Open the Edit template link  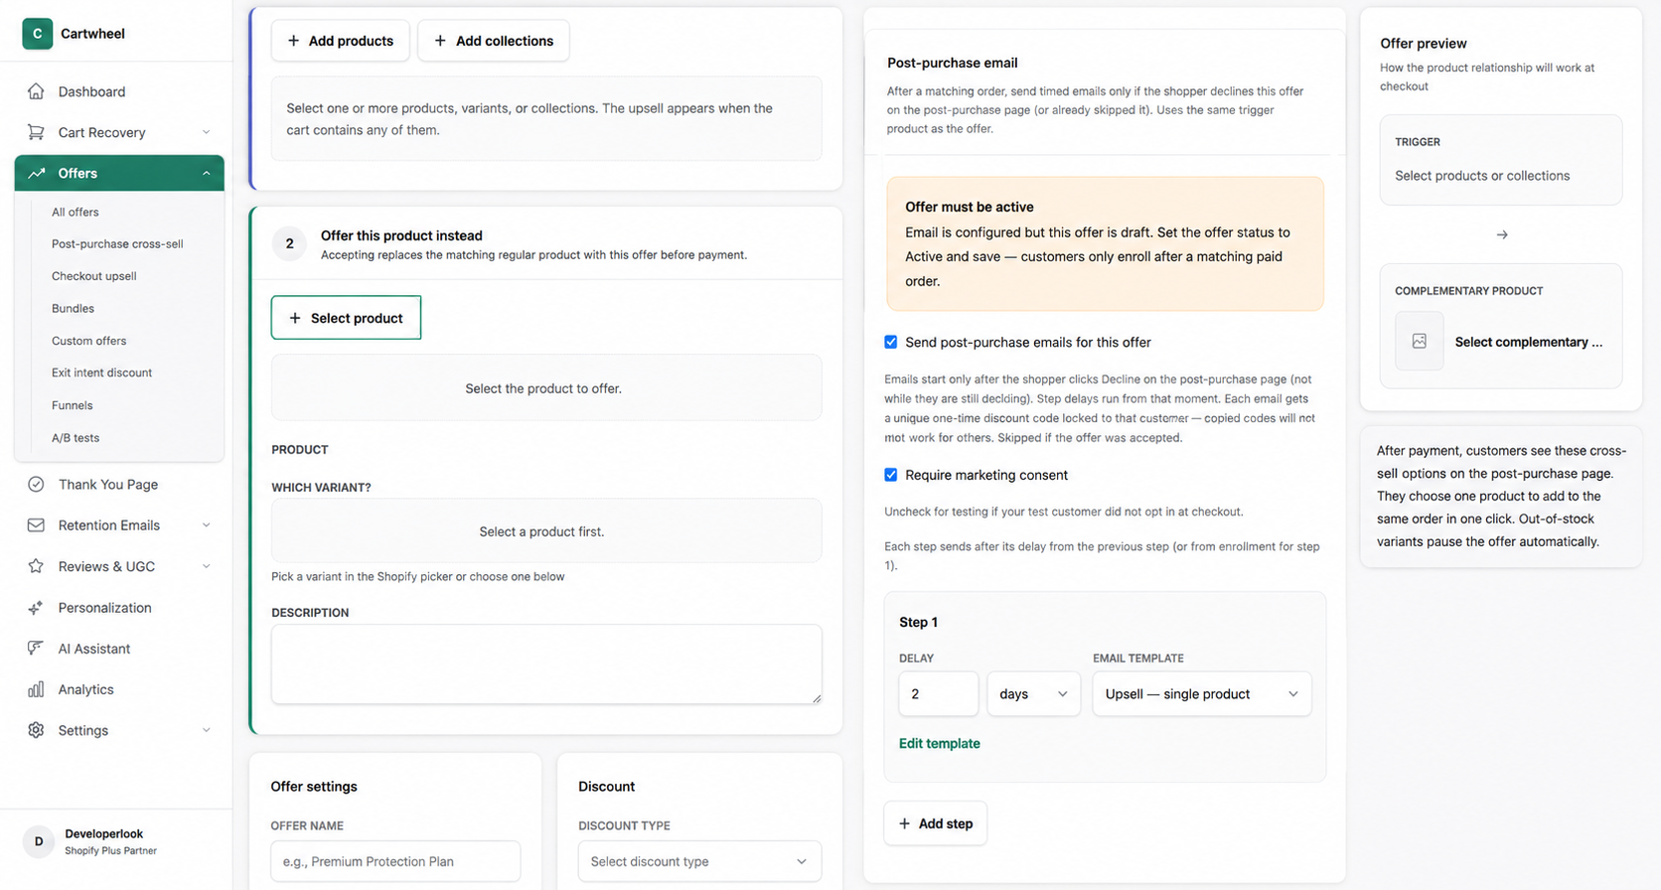(x=939, y=743)
